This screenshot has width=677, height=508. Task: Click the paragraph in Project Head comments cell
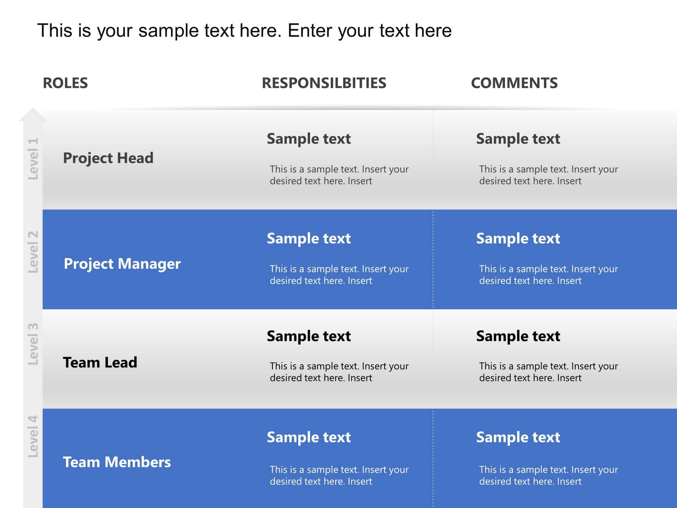coord(548,175)
